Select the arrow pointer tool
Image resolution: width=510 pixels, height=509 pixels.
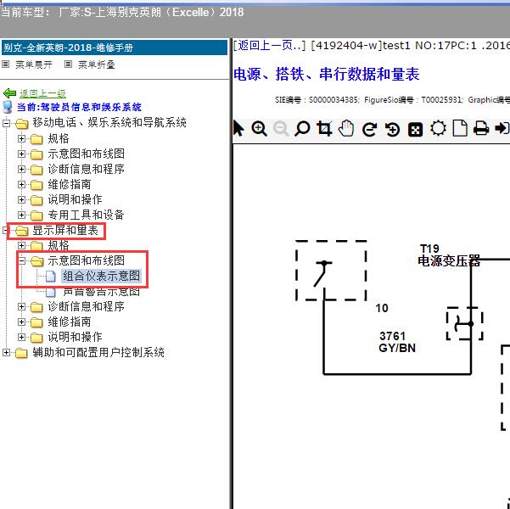pyautogui.click(x=238, y=129)
